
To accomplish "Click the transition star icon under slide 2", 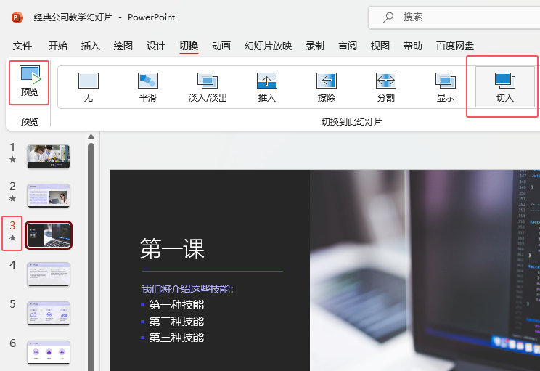I will tap(12, 198).
